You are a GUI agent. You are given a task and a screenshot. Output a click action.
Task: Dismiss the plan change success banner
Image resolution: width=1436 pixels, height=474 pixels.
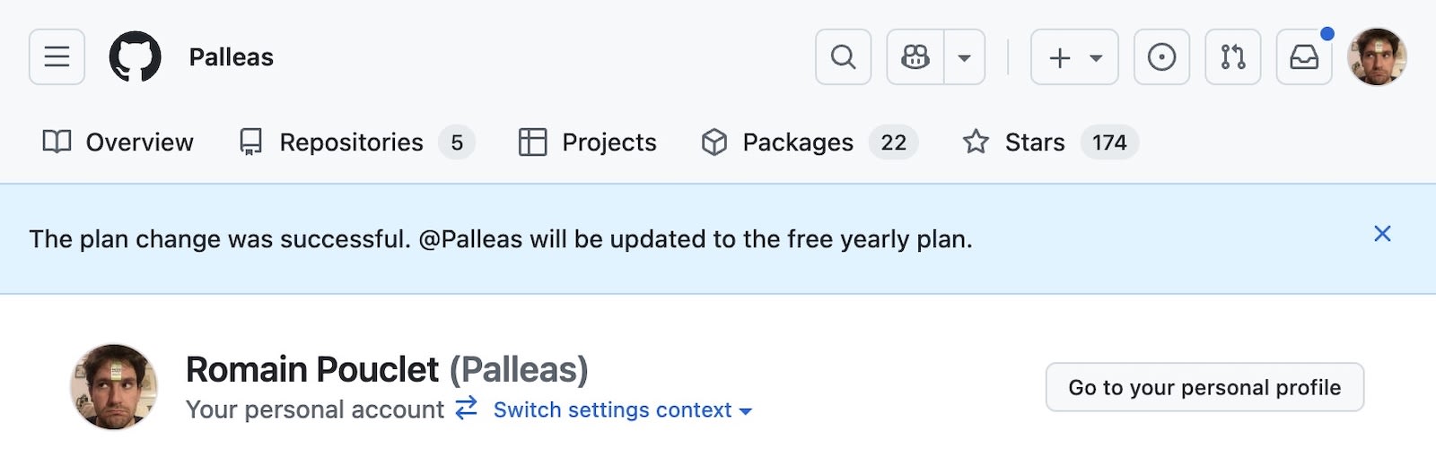(1382, 234)
